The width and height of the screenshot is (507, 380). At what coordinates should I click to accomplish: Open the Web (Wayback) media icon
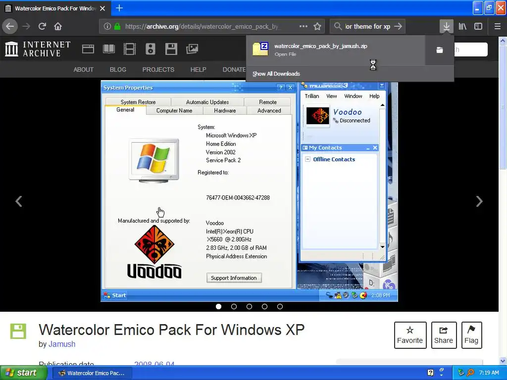[88, 49]
